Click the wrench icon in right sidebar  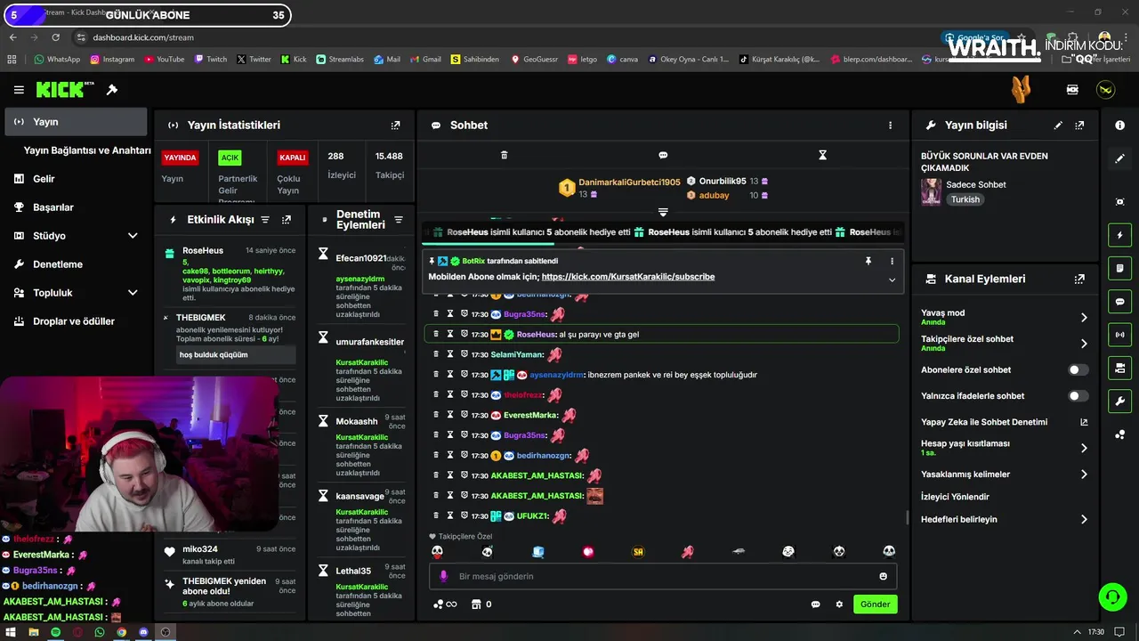coord(1119,401)
